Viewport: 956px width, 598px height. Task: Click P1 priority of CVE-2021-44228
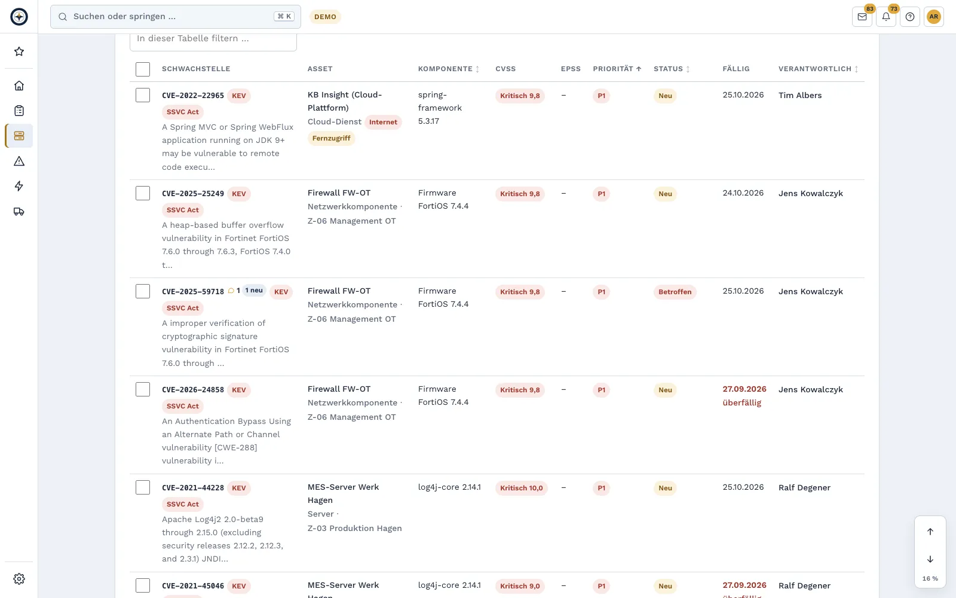(x=602, y=488)
